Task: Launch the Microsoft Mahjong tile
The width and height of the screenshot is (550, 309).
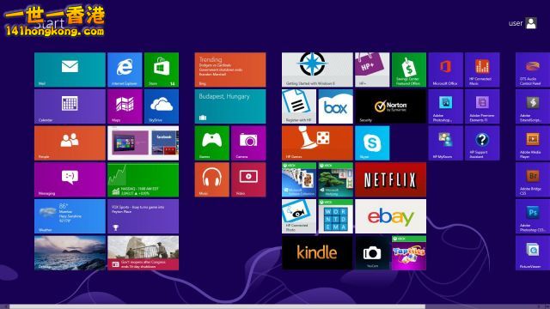Action: (x=336, y=179)
